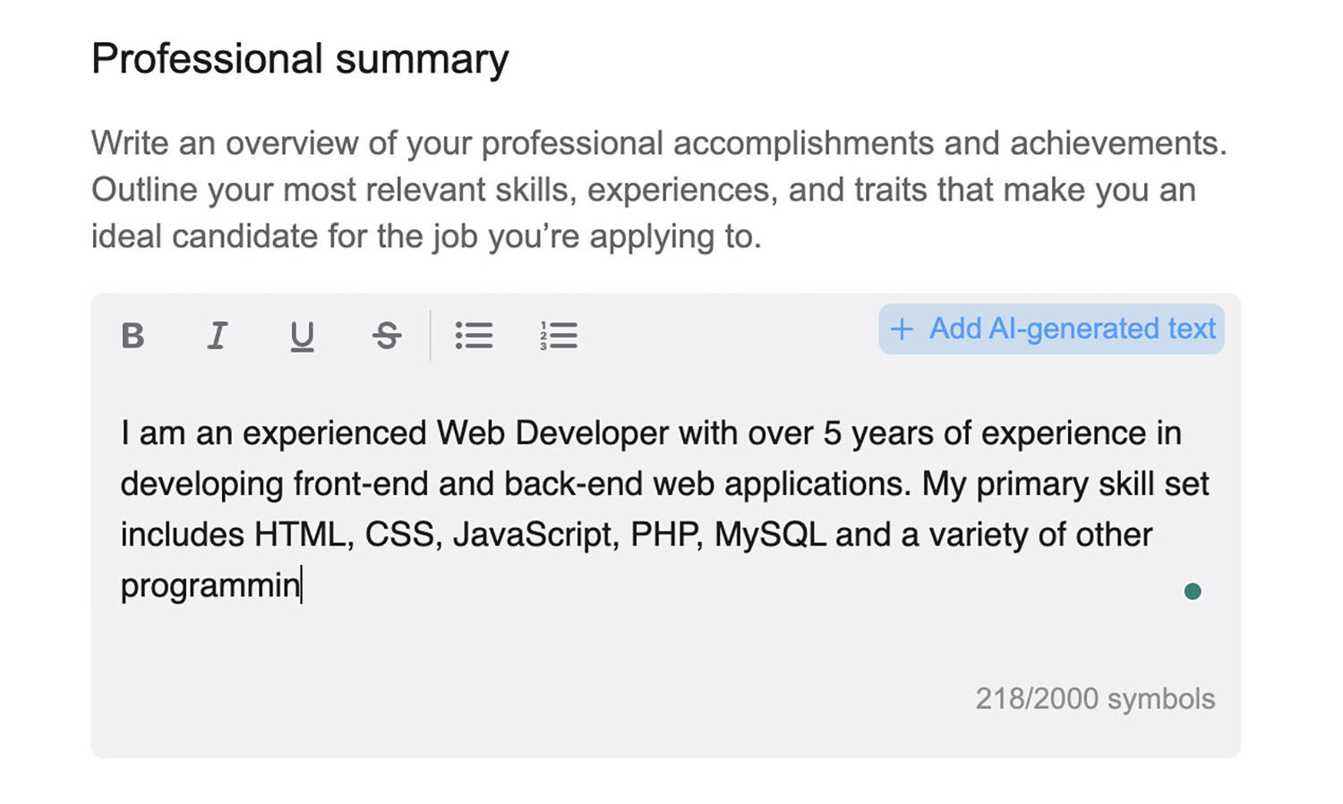This screenshot has height=804, width=1343.
Task: Add AI-generated text to the summary
Action: click(1051, 329)
